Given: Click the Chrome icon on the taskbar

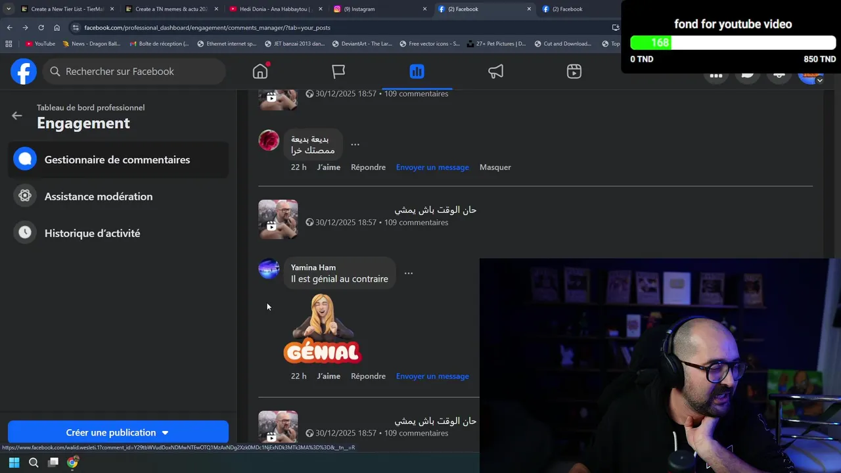Looking at the screenshot, I should (x=72, y=462).
